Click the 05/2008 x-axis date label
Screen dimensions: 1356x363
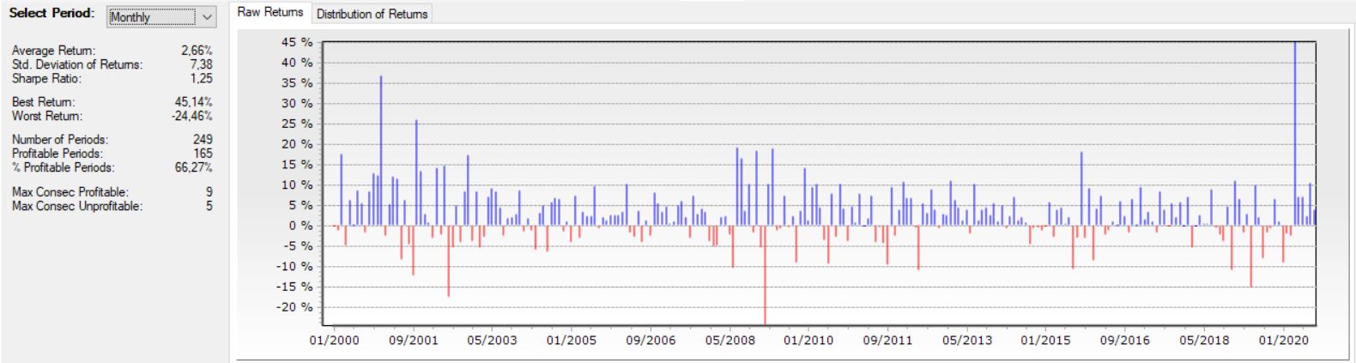click(x=729, y=340)
